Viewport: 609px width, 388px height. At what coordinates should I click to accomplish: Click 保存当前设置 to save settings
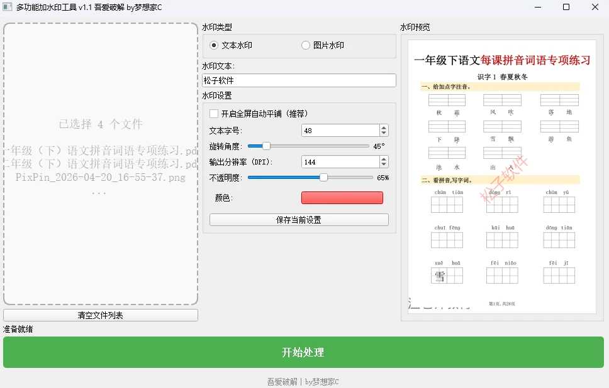[299, 219]
